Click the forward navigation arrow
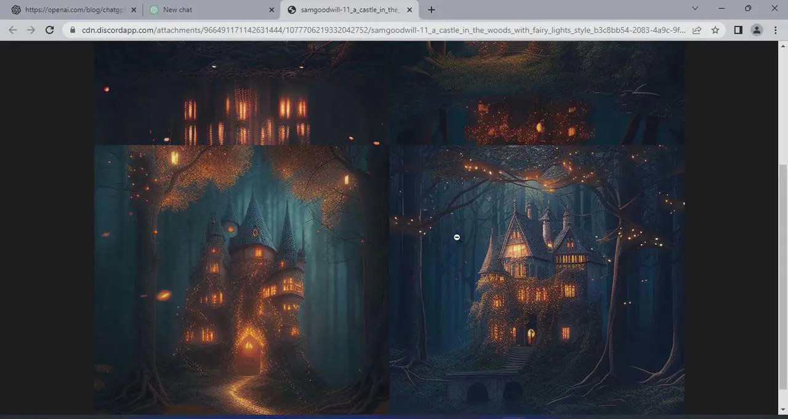Screen dimensions: 788x419 (31, 30)
